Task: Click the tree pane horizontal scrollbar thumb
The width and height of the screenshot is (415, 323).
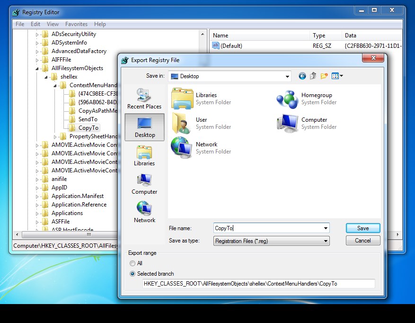Action: [x=88, y=235]
